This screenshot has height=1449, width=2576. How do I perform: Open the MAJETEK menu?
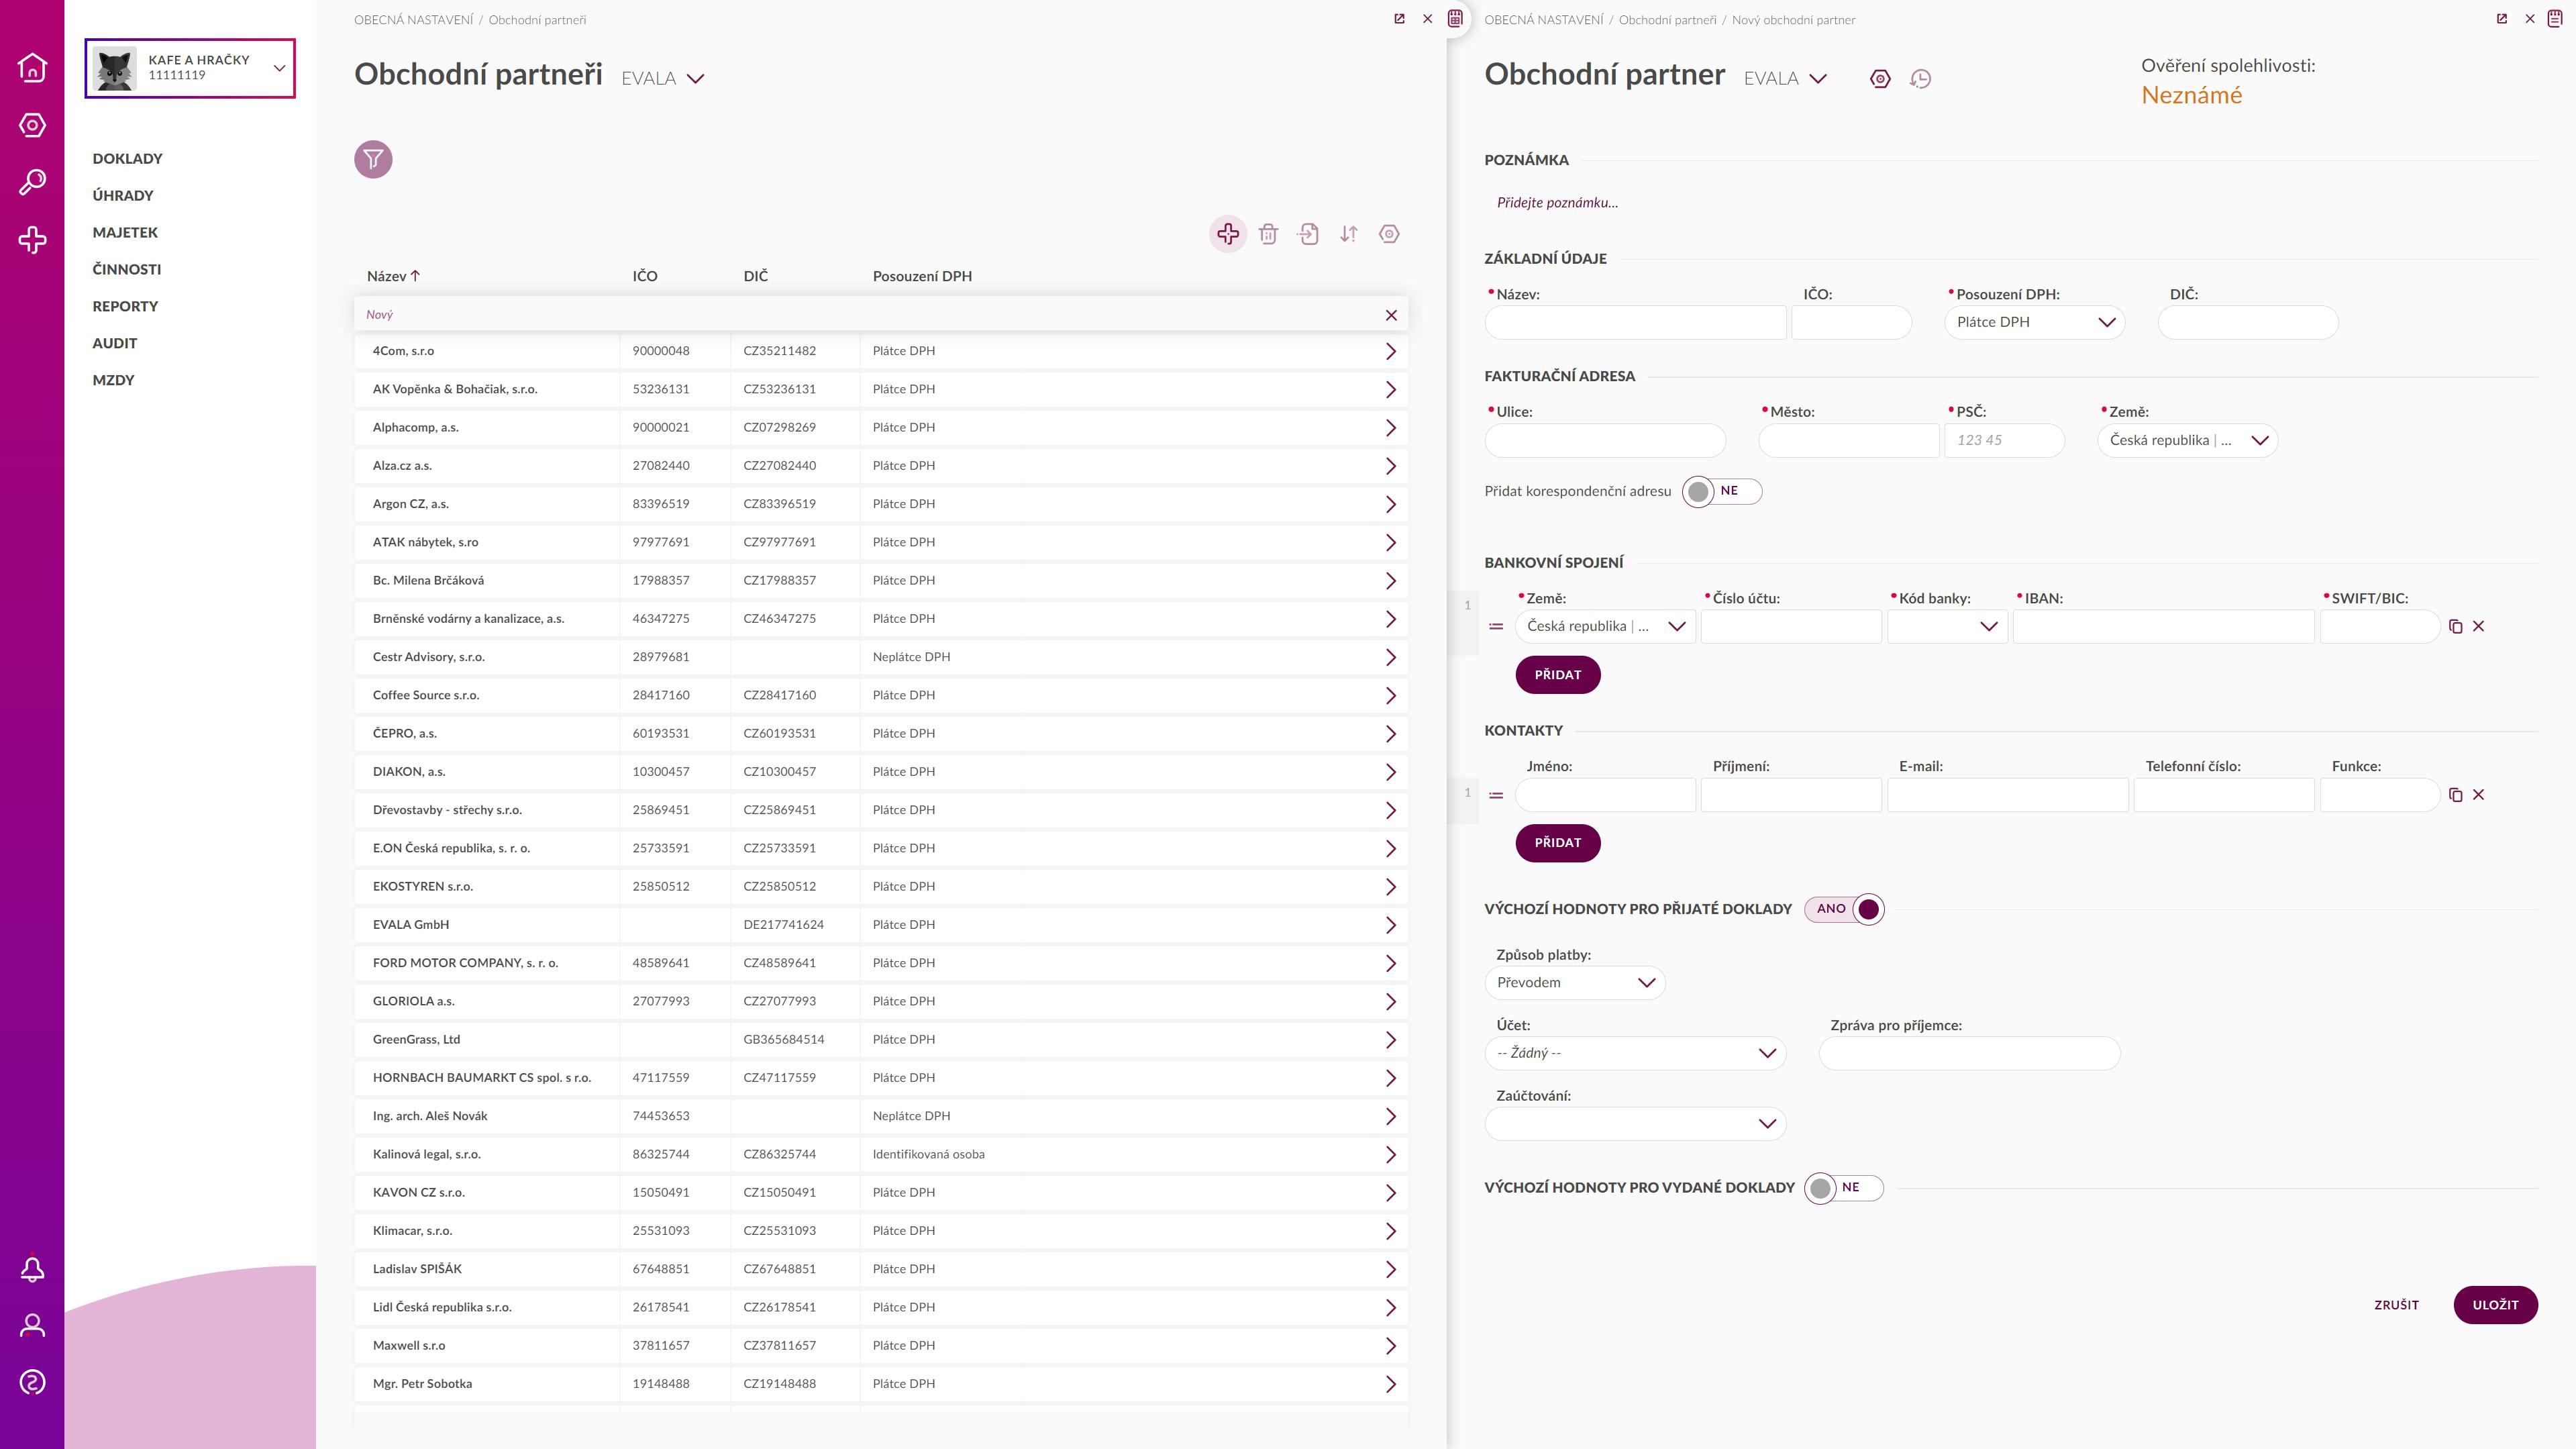125,233
